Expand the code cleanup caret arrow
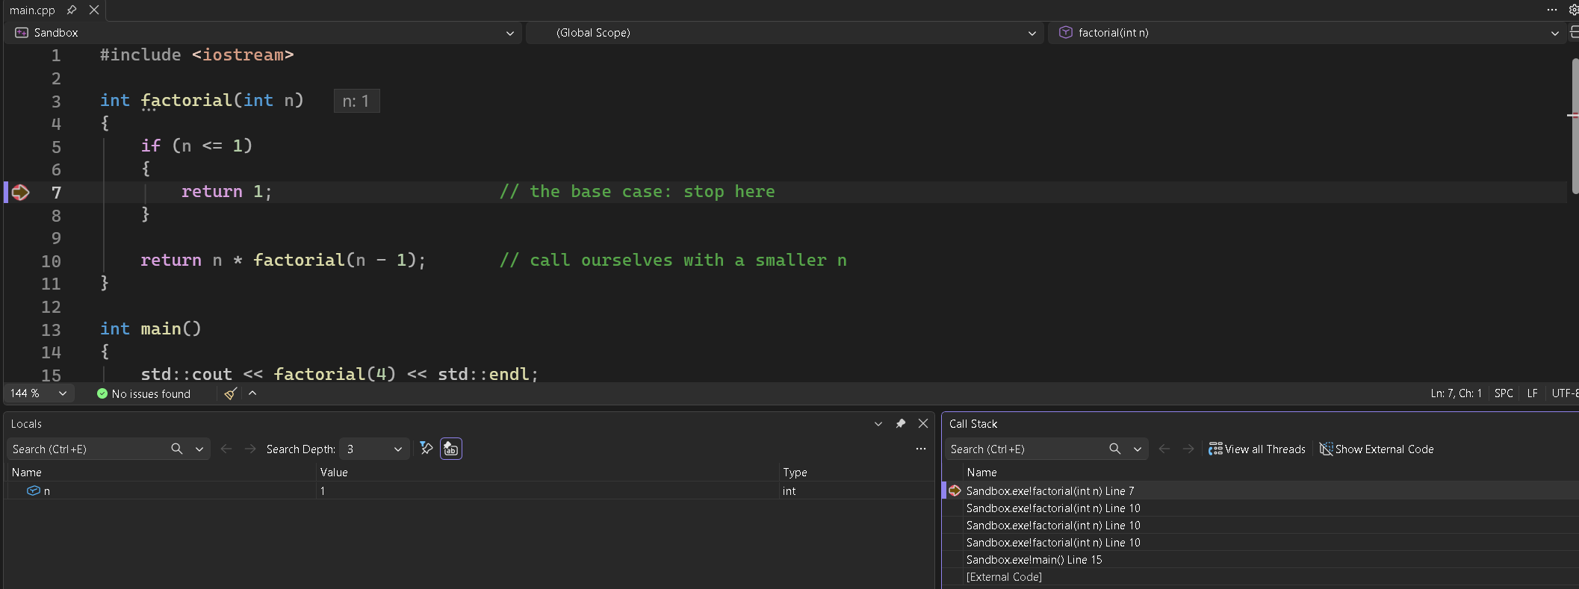This screenshot has height=589, width=1579. tap(252, 393)
